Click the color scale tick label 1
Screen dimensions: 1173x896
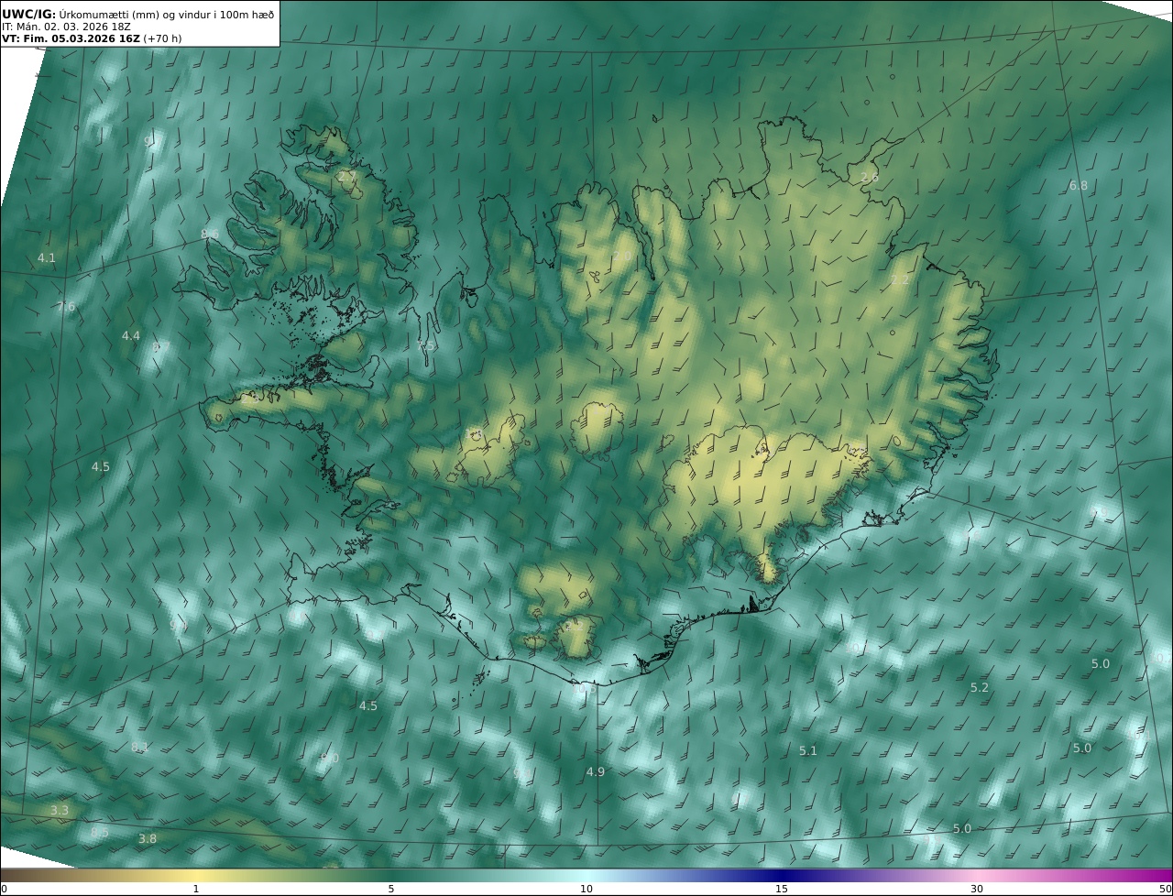coord(196,889)
